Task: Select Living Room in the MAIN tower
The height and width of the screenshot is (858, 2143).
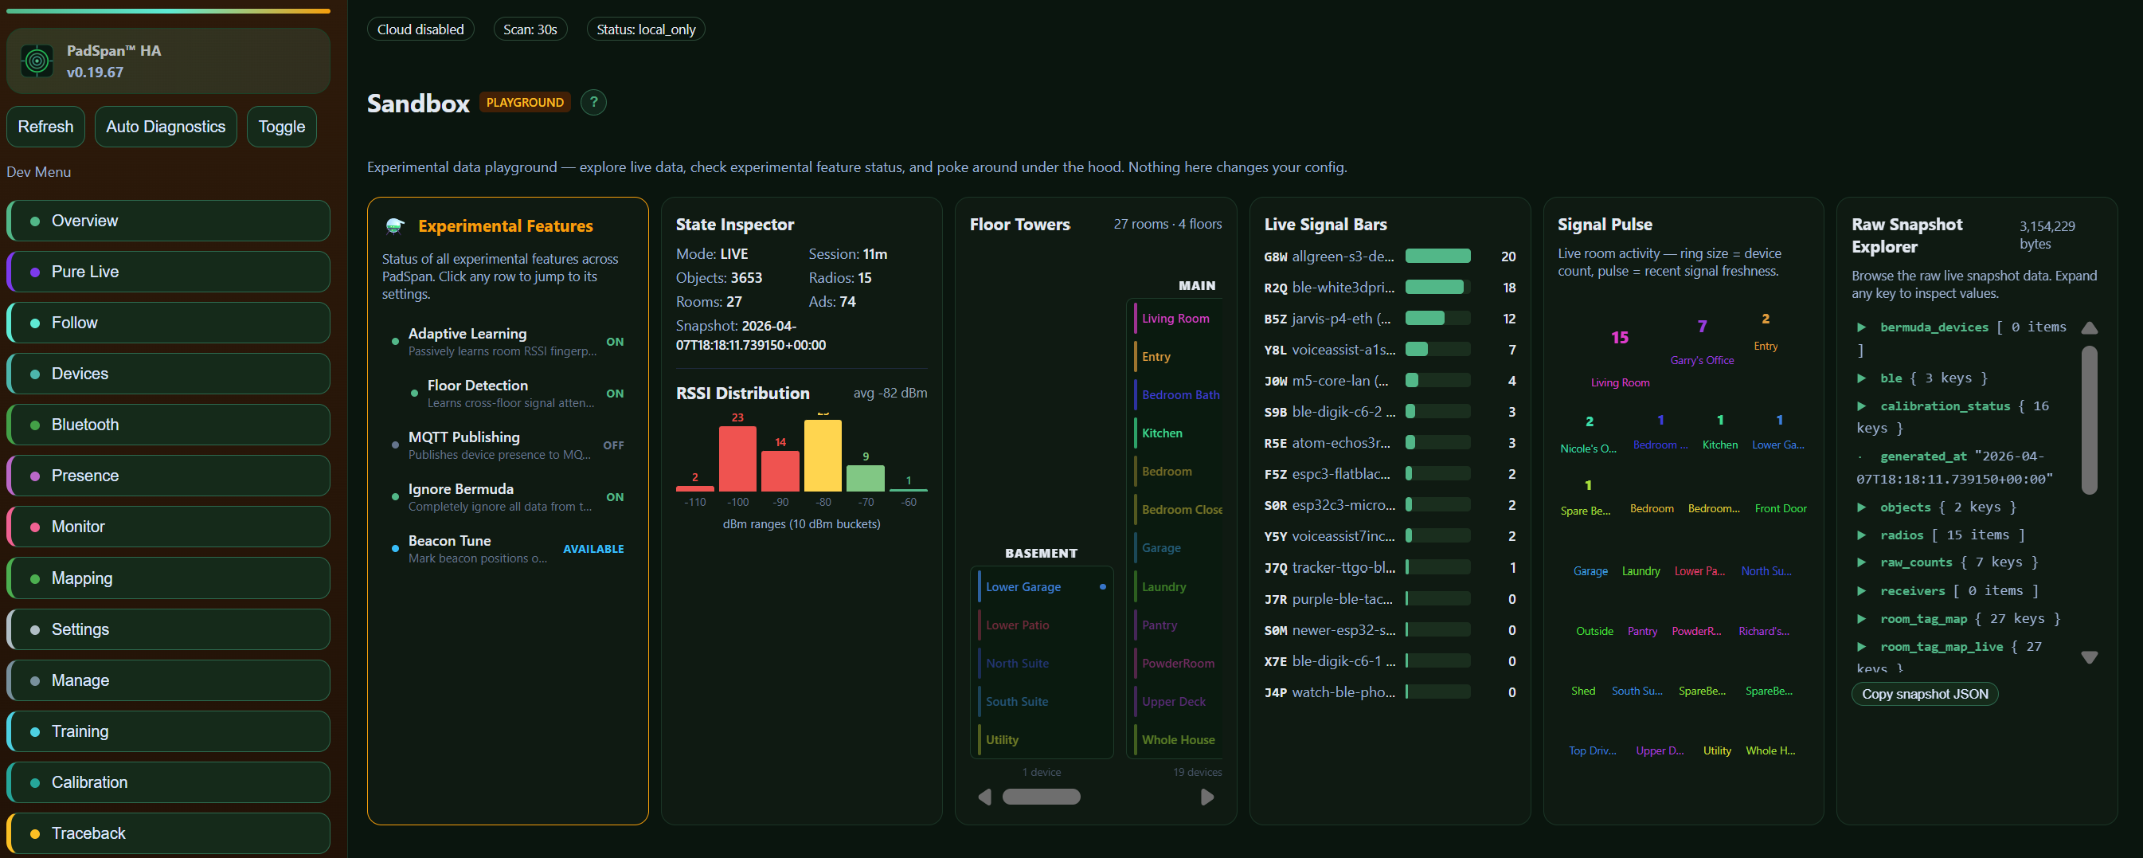Action: coord(1176,319)
